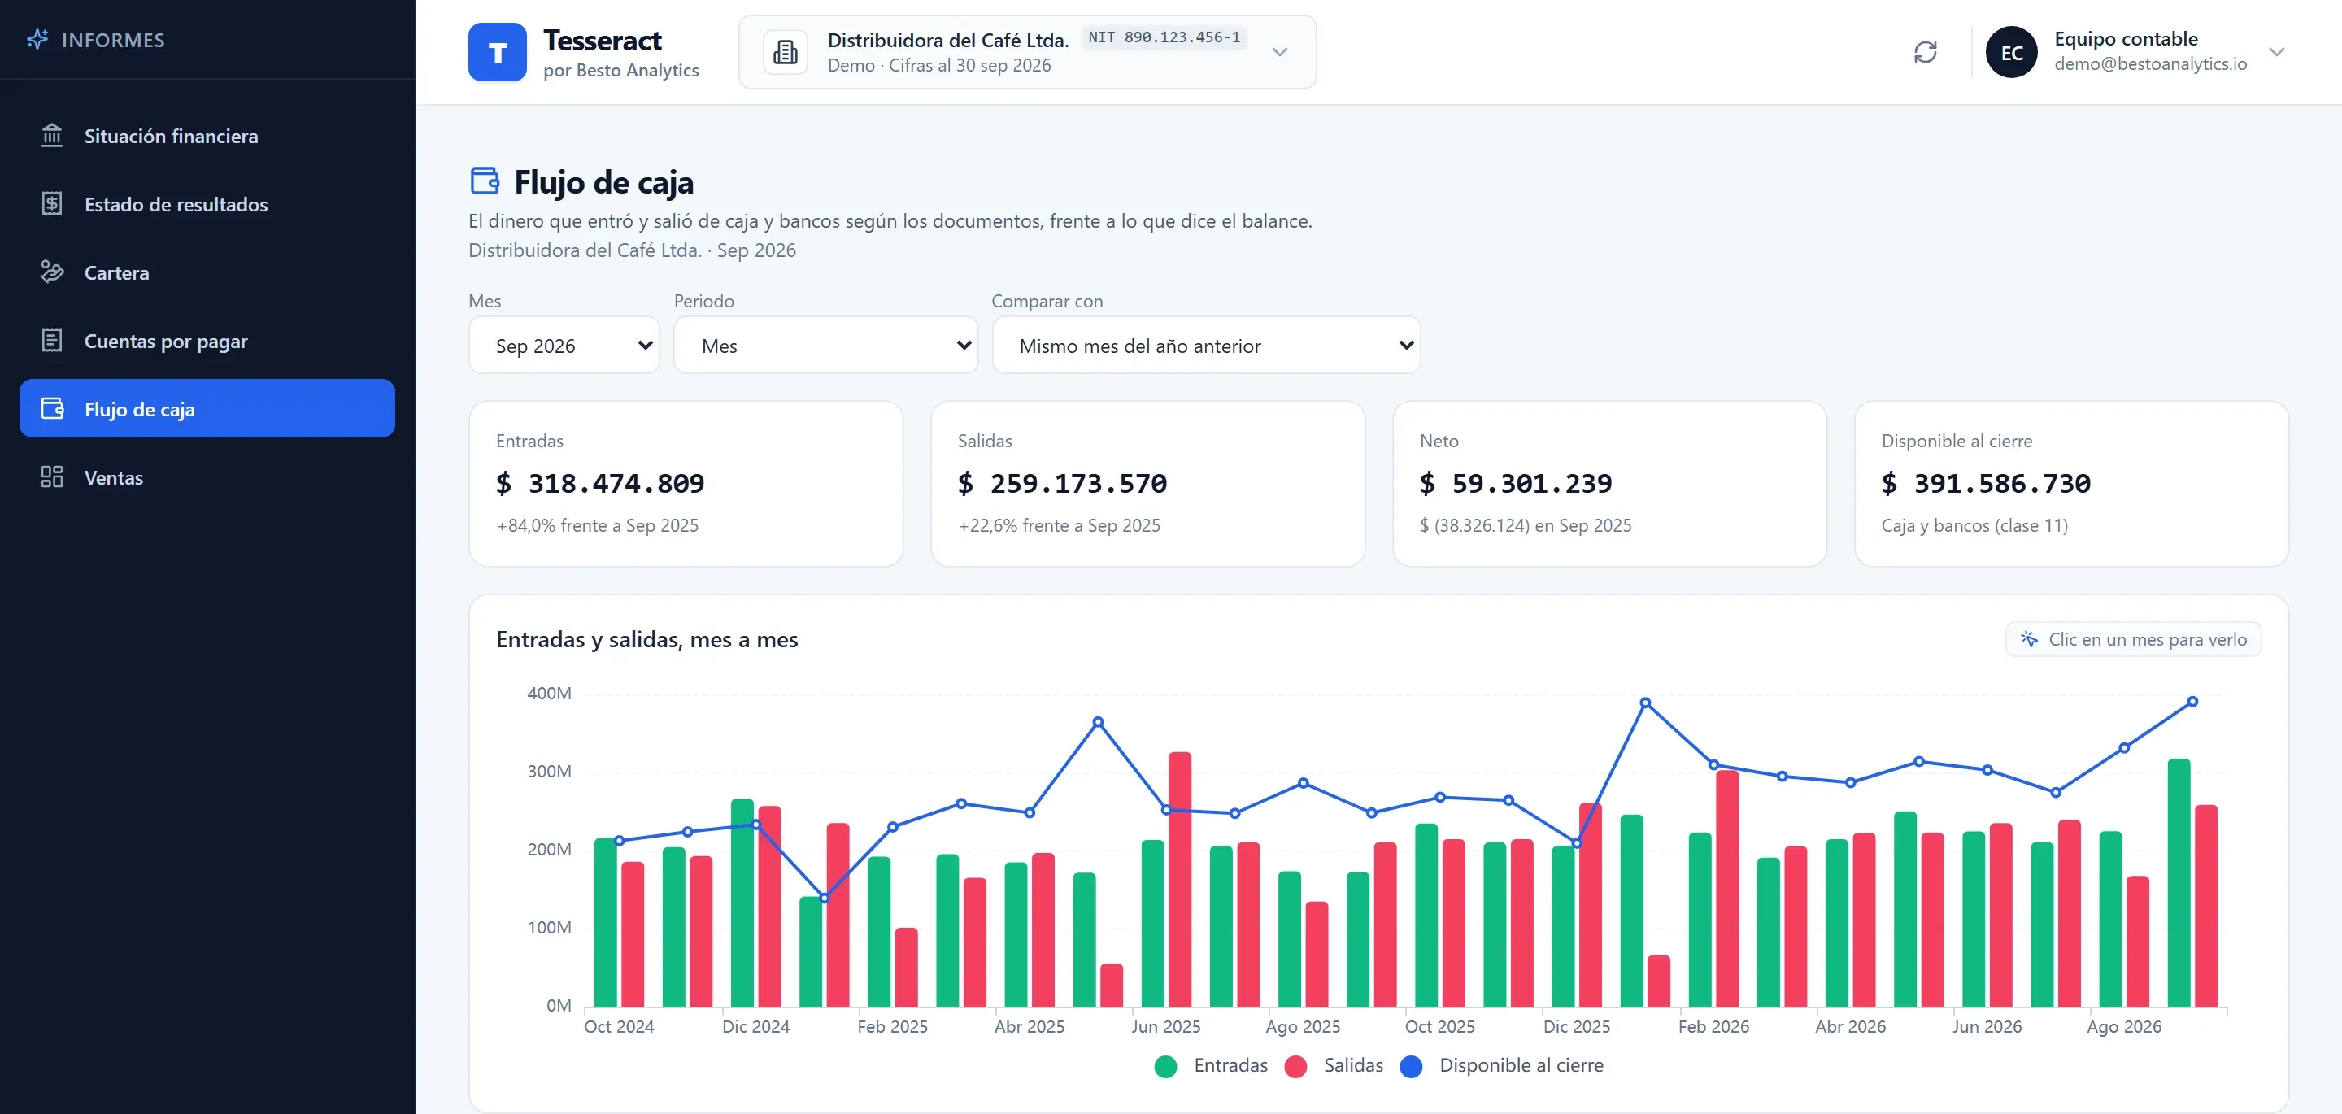Click the wallet icon in Flujo de caja menu item

[52, 408]
